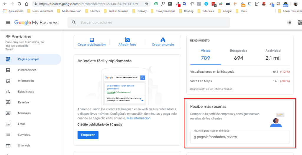The width and height of the screenshot is (302, 155).
Task: Click the Publicaciones sidebar icon
Action: click(8, 70)
